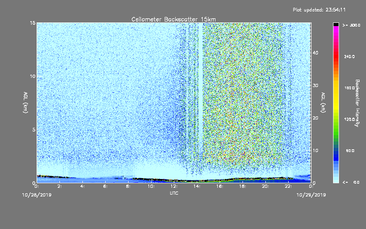The height and width of the screenshot is (229, 366).
Task: Click the 'Plot updated: 23:54:11' timestamp
Action: tap(319, 10)
